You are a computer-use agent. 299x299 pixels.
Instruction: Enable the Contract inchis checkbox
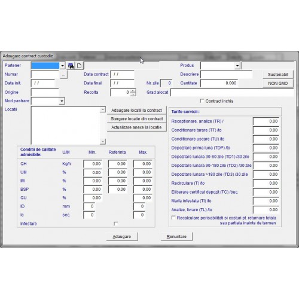point(202,101)
